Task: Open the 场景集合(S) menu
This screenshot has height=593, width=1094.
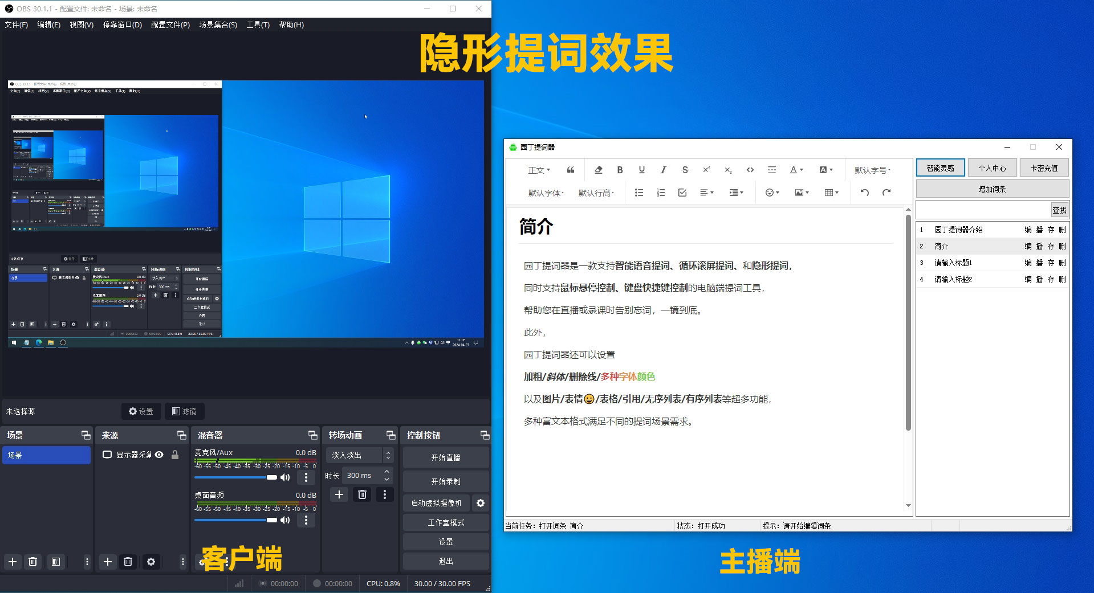Action: point(218,24)
